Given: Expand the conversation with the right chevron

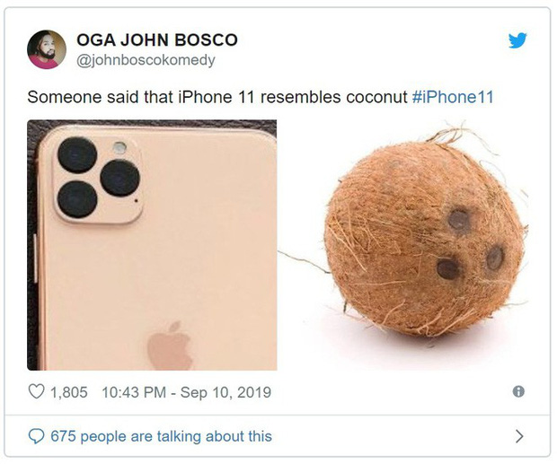Looking at the screenshot, I should point(518,437).
